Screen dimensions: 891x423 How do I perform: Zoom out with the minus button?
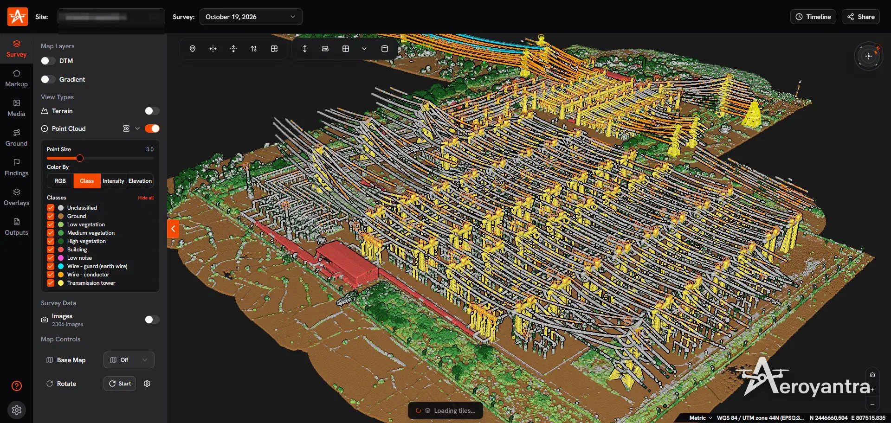click(x=872, y=404)
